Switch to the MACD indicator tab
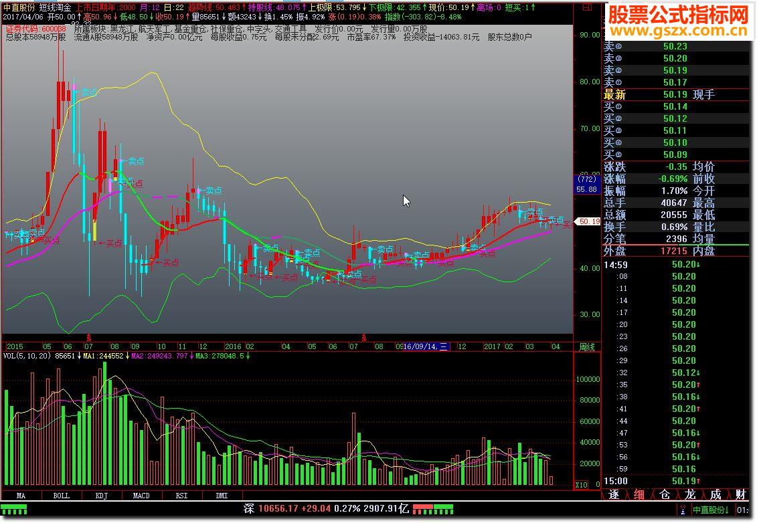Screen dimensions: 757x523 (x=141, y=496)
